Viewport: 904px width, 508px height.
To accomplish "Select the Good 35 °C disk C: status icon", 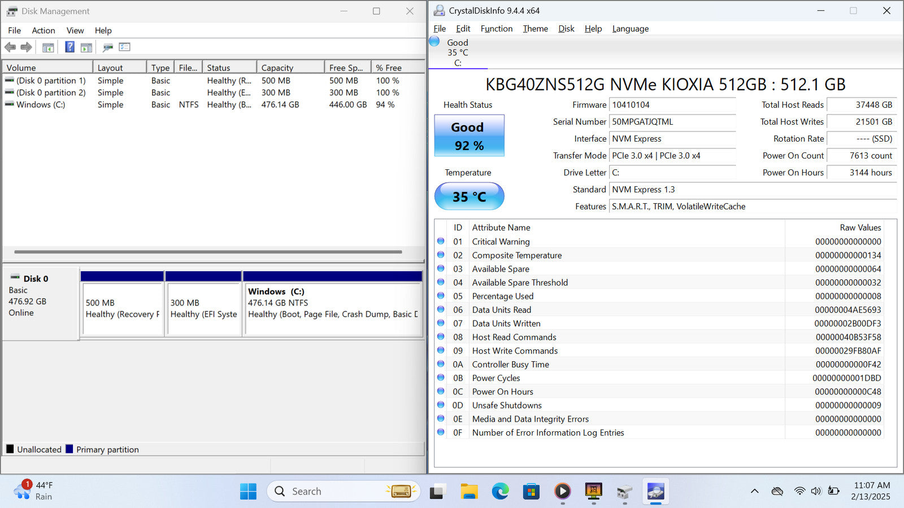I will point(434,41).
